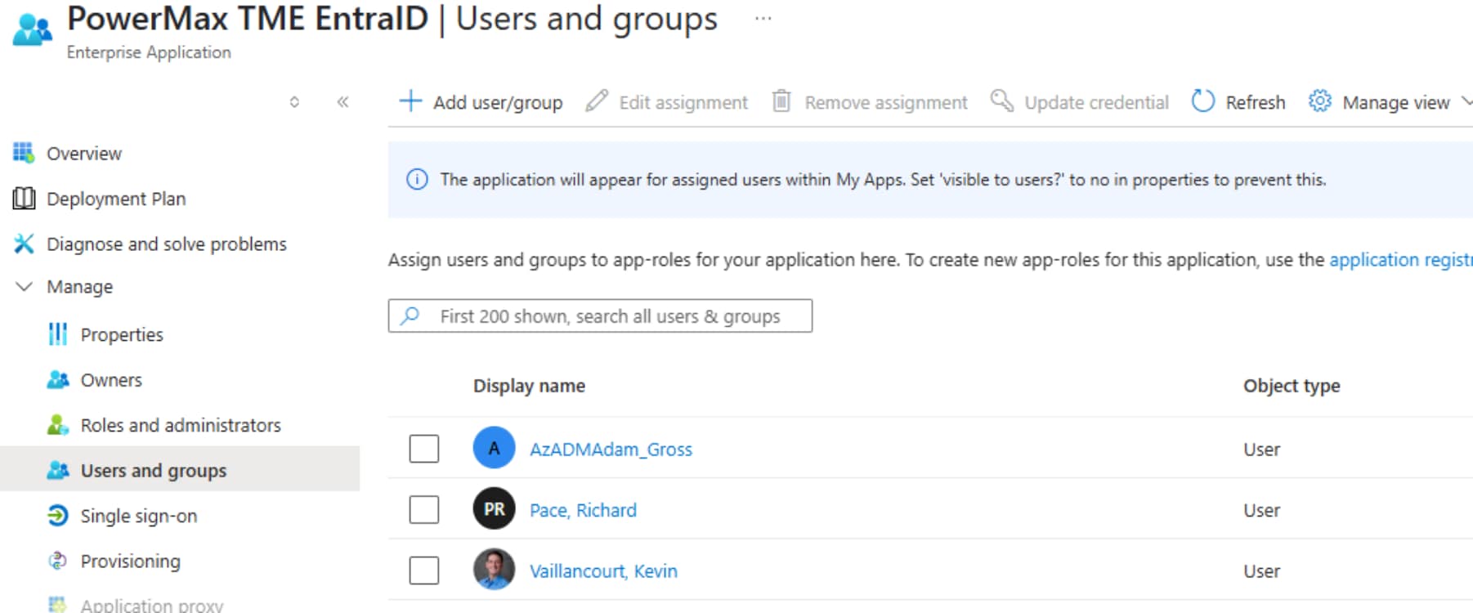This screenshot has height=613, width=1473.
Task: Open Pace, Richard user link
Action: [x=583, y=510]
